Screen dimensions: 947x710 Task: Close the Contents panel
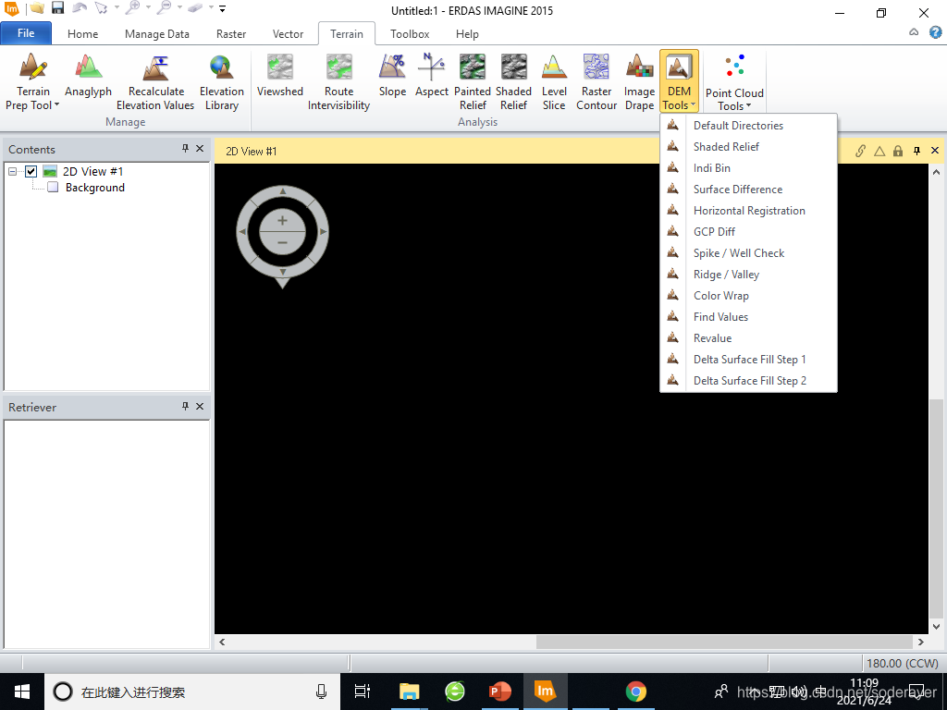tap(200, 149)
